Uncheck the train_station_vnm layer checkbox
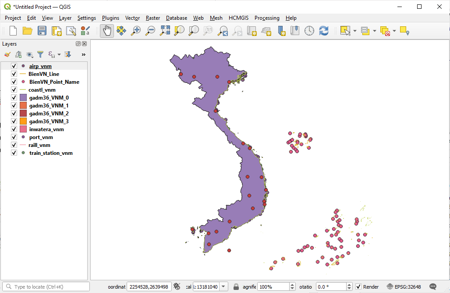Screen dimensions: 450x293 point(14,153)
